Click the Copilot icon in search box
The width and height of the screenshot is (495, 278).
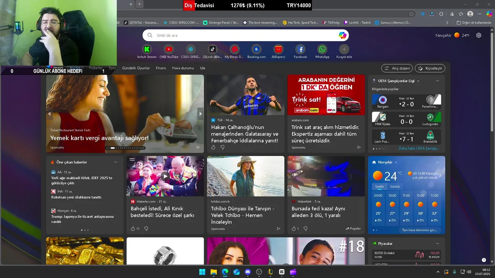(x=343, y=35)
